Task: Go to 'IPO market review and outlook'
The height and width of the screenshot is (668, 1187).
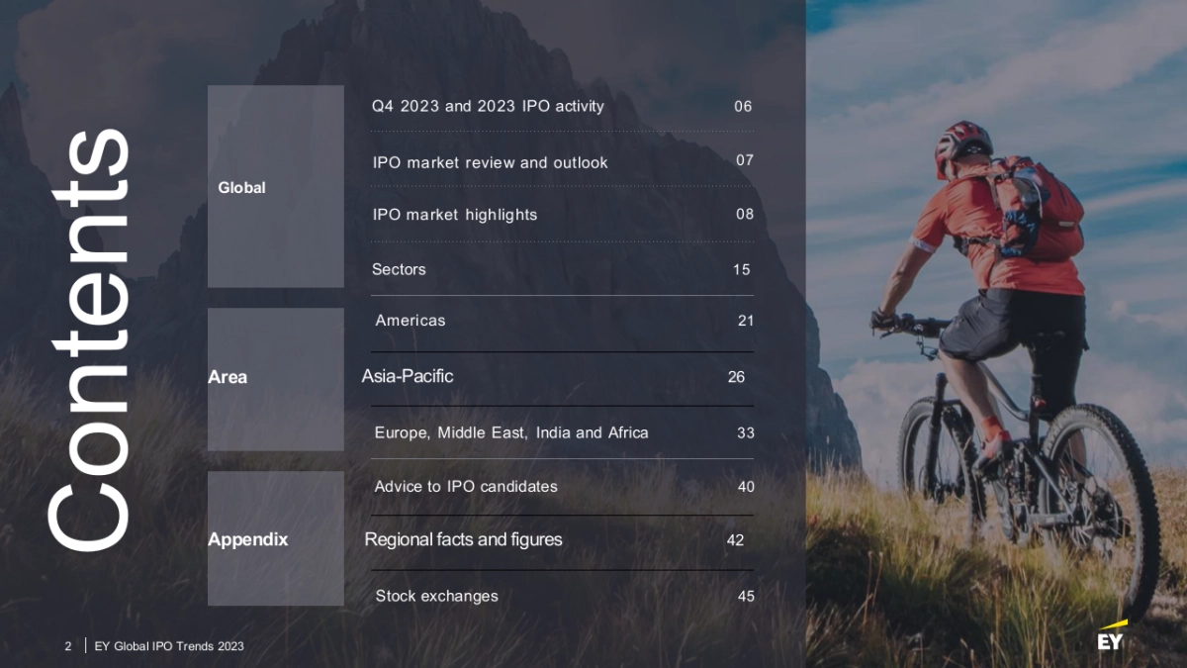Action: 490,162
